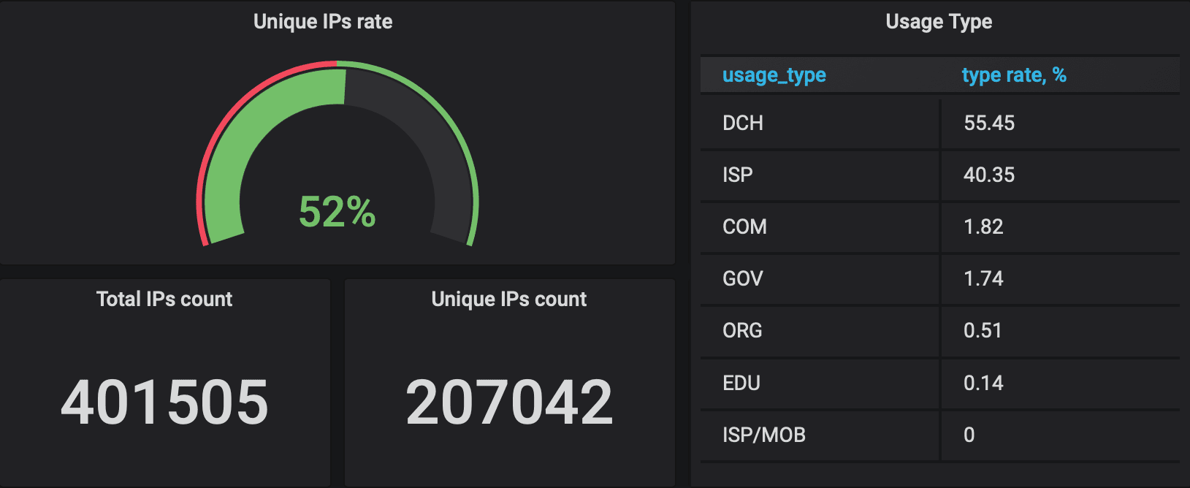Open the Usage Type panel title menu
The image size is (1190, 488).
[x=939, y=22]
